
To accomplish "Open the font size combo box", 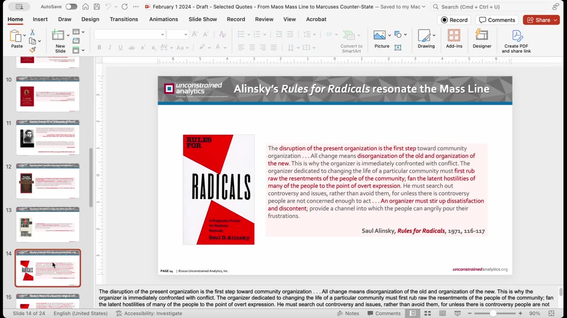I will point(178,34).
